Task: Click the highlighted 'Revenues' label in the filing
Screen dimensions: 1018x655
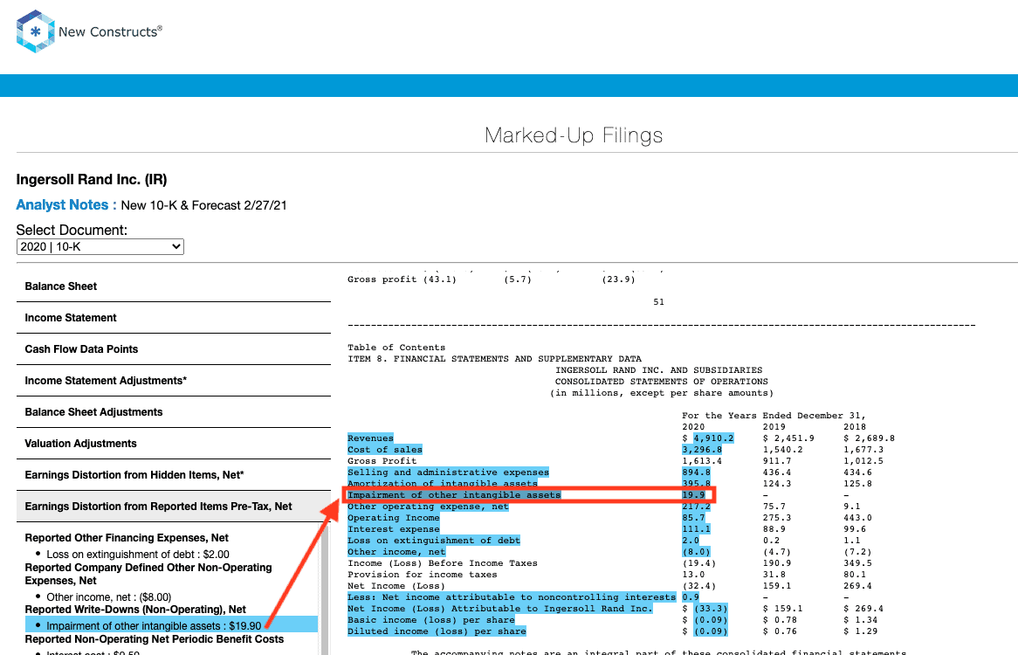Action: 370,438
